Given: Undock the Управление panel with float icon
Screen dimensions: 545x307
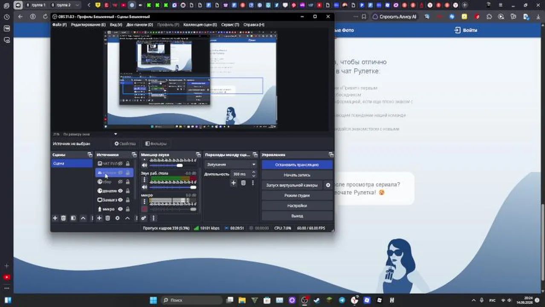Looking at the screenshot, I should click(331, 155).
